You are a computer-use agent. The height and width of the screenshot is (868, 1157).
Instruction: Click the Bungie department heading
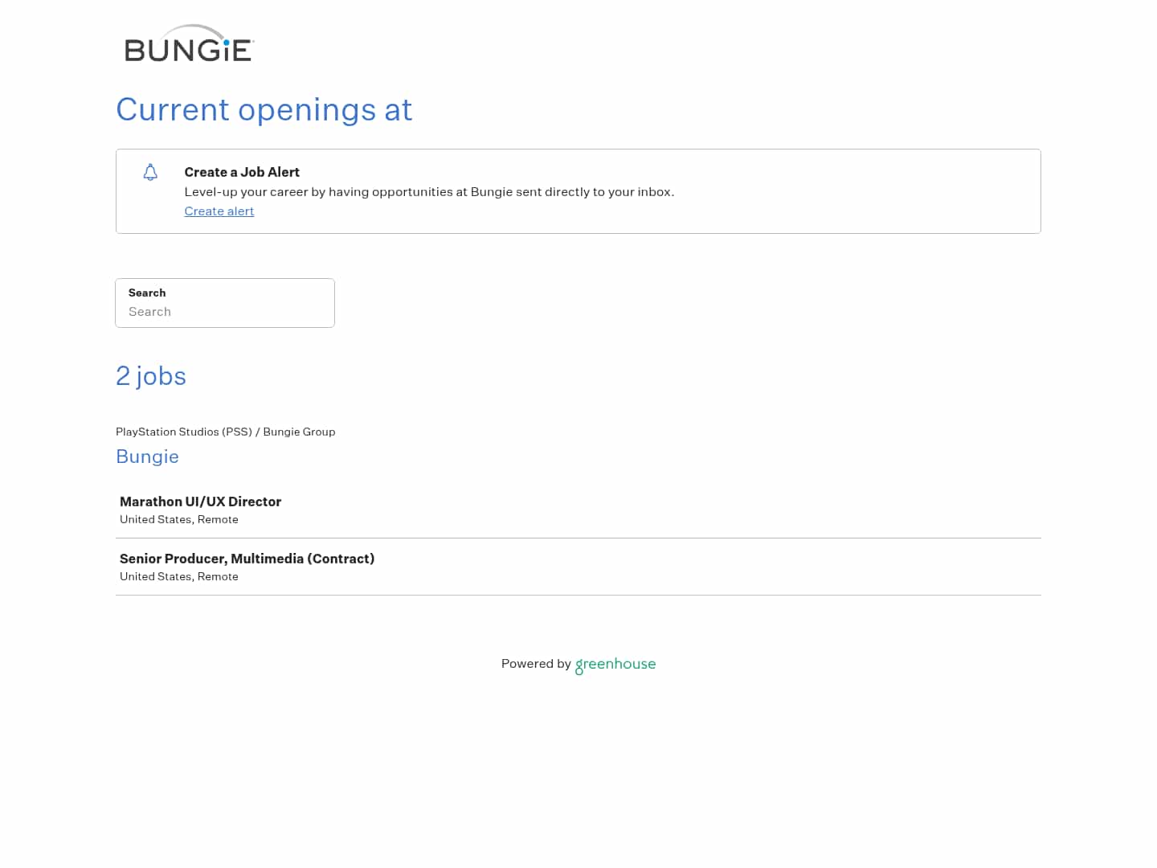point(147,457)
